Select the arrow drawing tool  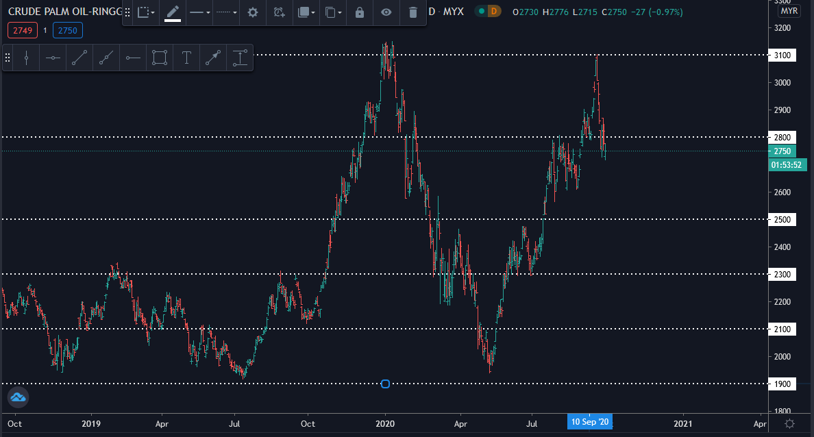(x=212, y=58)
